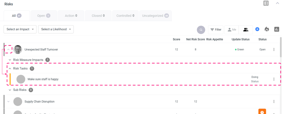Image resolution: width=283 pixels, height=114 pixels.
Task: Expand the Risk Measure Impacts section
Action: (10, 60)
